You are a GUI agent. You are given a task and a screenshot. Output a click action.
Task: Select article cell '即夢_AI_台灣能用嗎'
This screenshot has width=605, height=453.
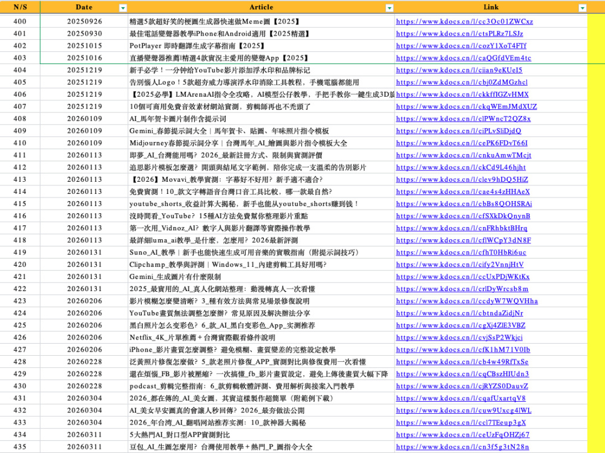(x=261, y=155)
